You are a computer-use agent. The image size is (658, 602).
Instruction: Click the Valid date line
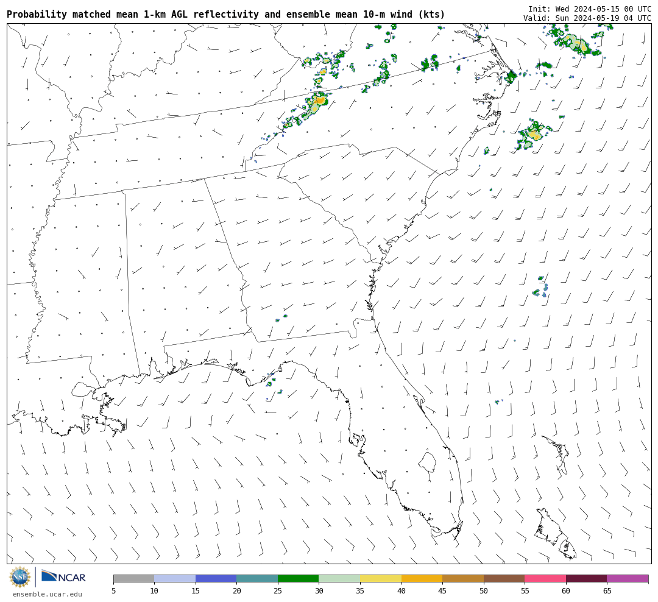click(587, 18)
